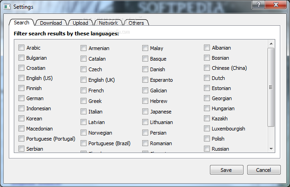Check the Albanian checkbox
Screen dimensions: 290x187
pyautogui.click(x=207, y=48)
